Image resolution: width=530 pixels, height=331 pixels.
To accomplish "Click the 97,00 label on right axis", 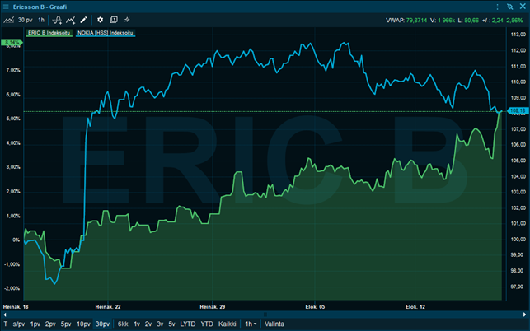I will point(518,287).
